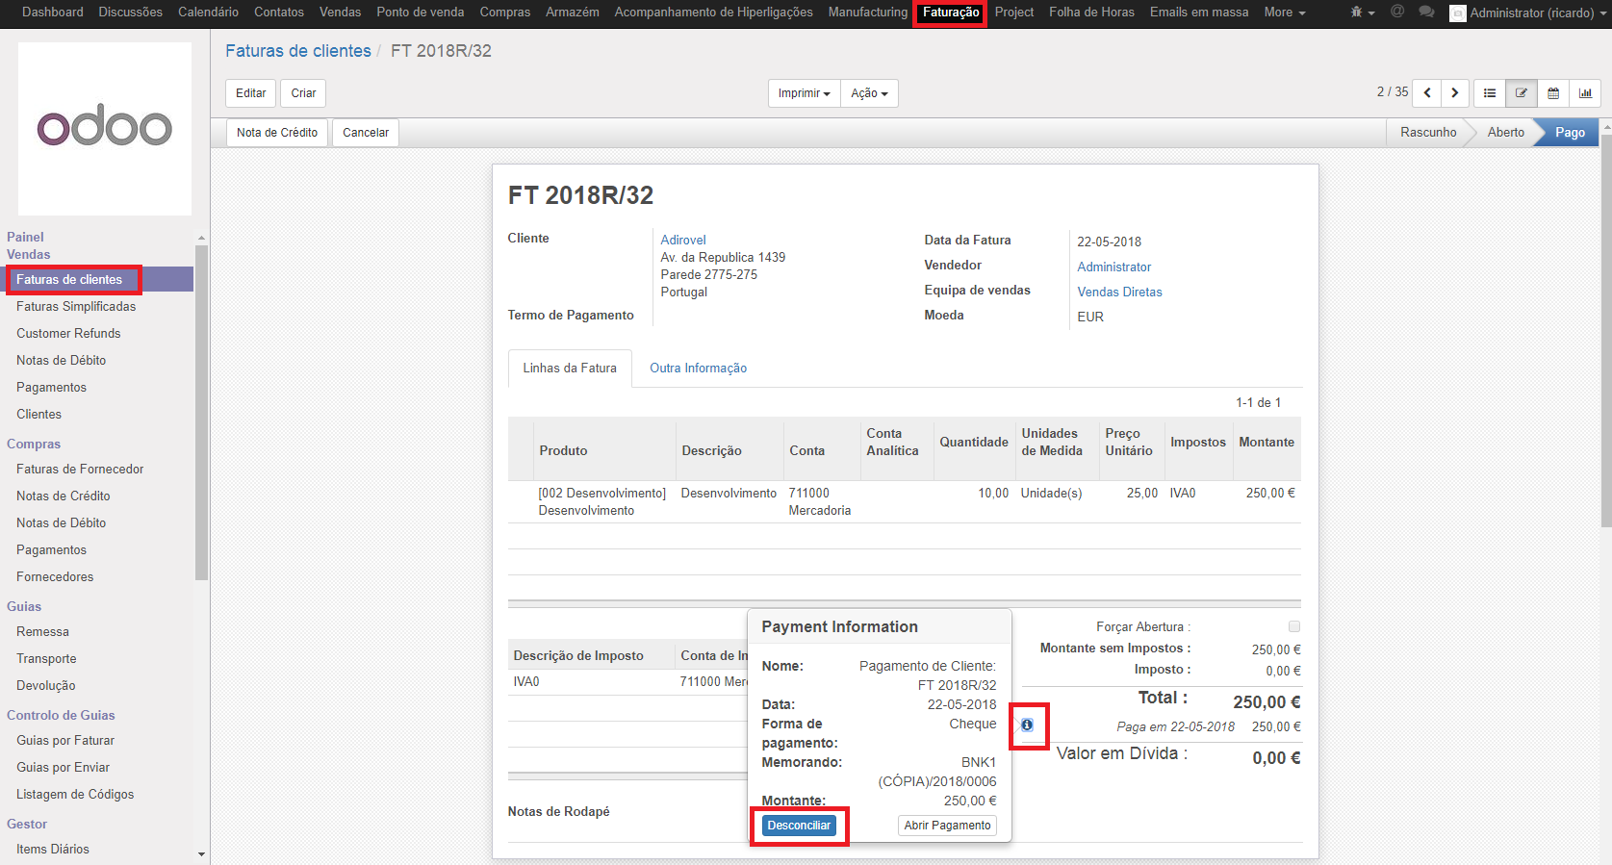The width and height of the screenshot is (1612, 865).
Task: Click the Abrir Pagamento button
Action: pyautogui.click(x=947, y=826)
